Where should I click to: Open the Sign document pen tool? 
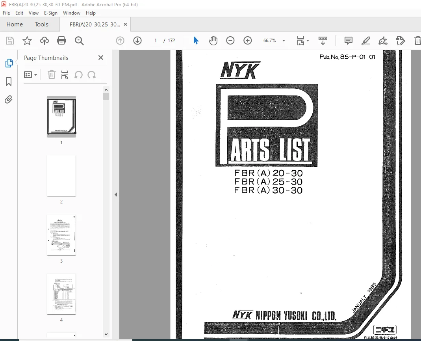point(383,41)
